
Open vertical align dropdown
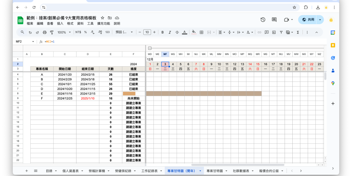231,32
